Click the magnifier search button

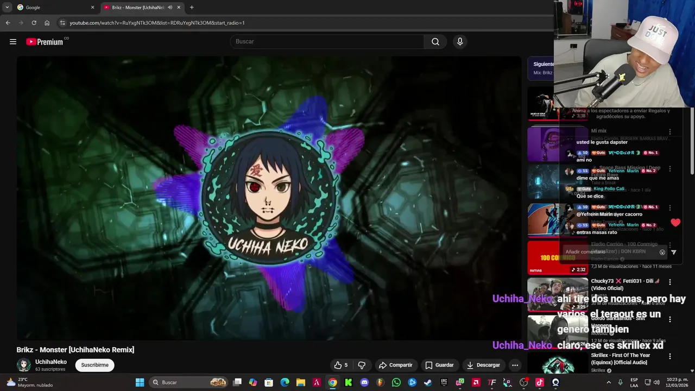tap(435, 42)
